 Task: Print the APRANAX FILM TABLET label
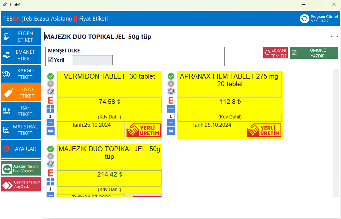point(171,131)
